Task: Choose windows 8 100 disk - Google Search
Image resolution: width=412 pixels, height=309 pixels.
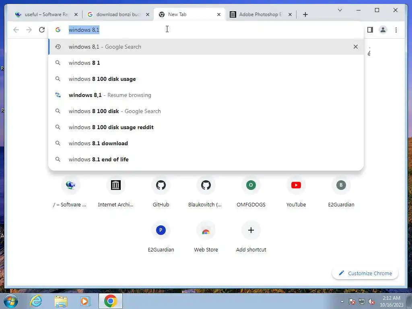Action: tap(206, 111)
